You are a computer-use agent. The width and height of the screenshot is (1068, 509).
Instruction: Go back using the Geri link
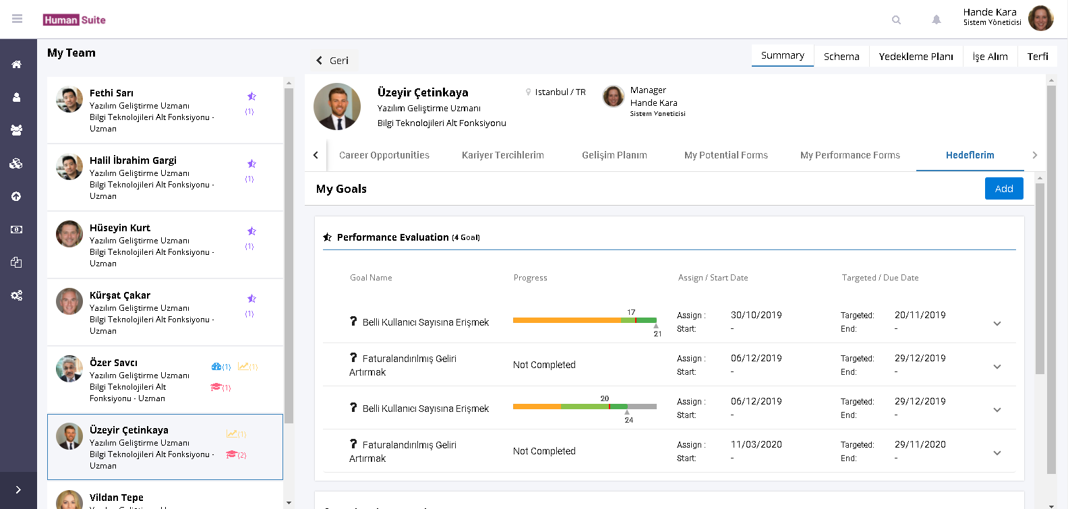pyautogui.click(x=332, y=61)
